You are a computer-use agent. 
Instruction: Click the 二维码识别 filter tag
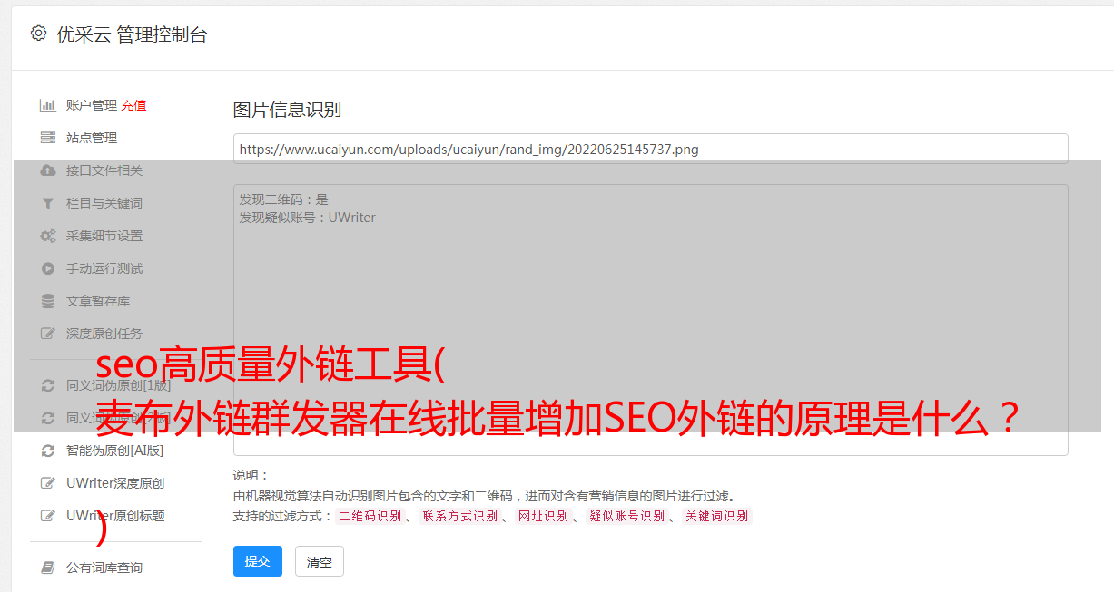tap(370, 516)
